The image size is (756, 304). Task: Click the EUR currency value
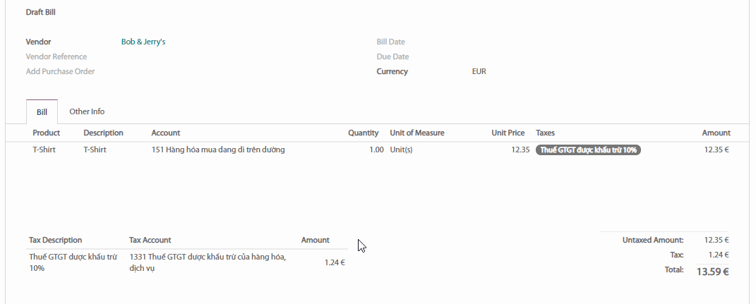479,72
